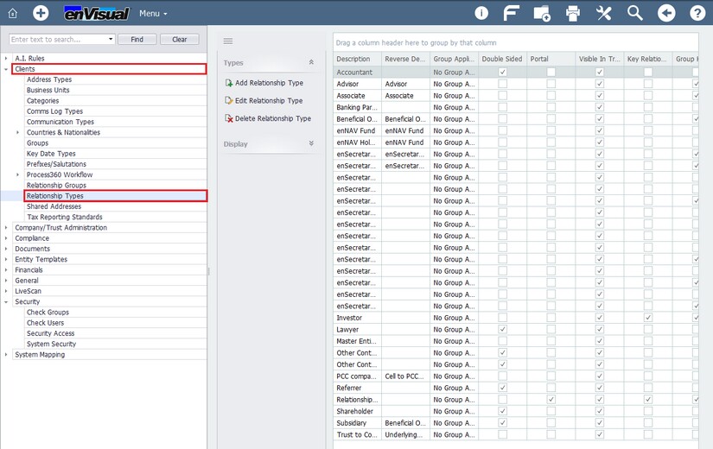Click the Delete Relationship Type icon
The width and height of the screenshot is (713, 449).
coord(229,118)
